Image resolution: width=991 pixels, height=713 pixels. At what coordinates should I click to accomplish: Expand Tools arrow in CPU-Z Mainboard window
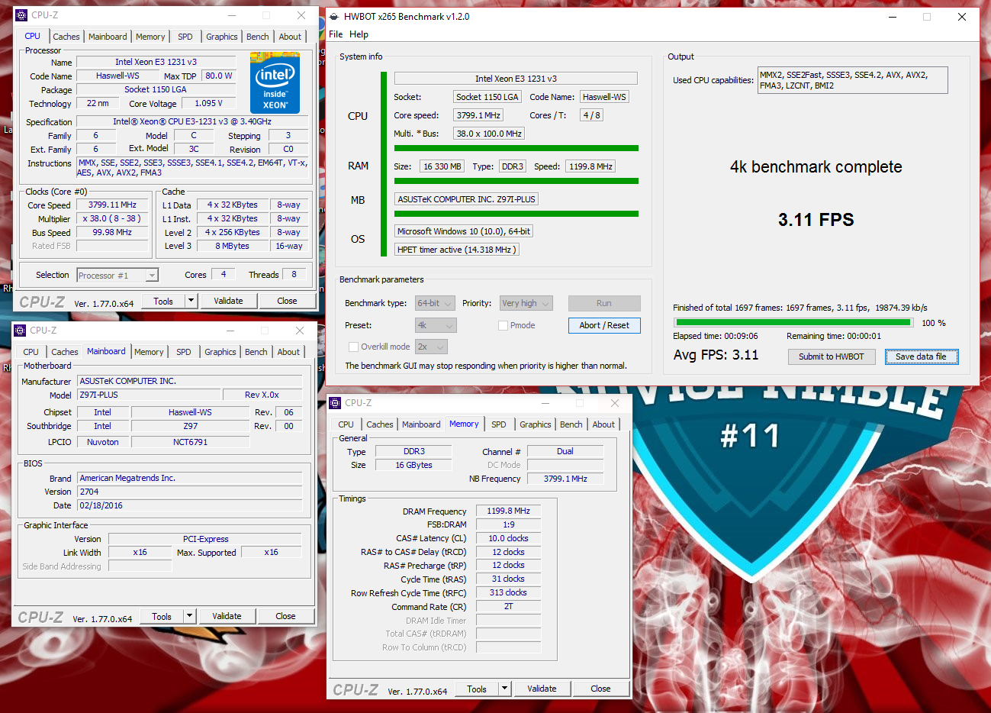pyautogui.click(x=190, y=616)
